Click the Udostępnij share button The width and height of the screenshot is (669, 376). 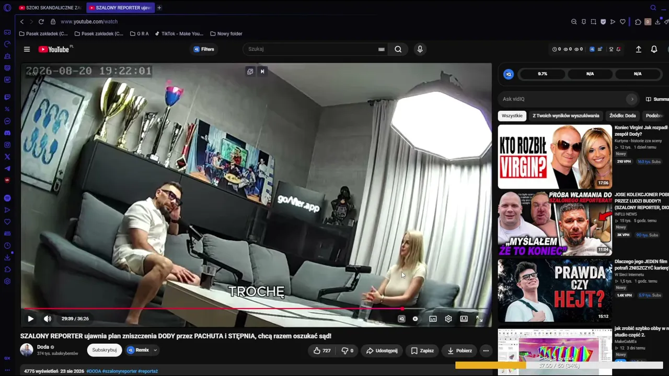pyautogui.click(x=382, y=350)
